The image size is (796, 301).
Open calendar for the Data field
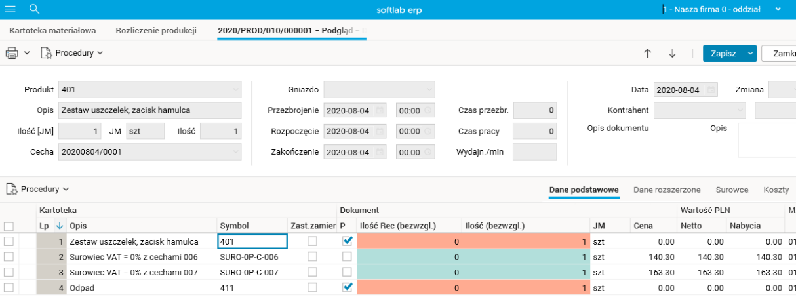(x=711, y=90)
